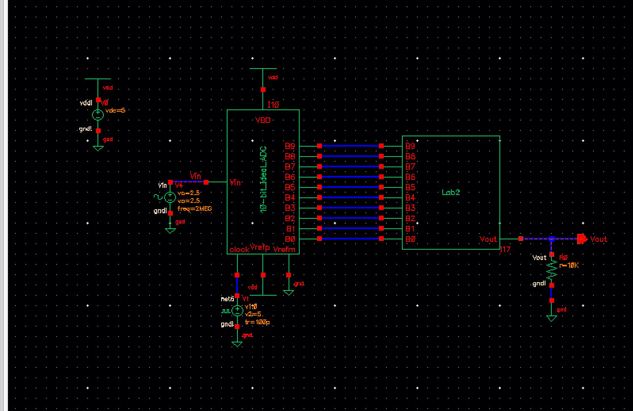Viewport: 633px width, 411px height.
Task: Click the 10-bit_Ideal_ADC block name
Action: [263, 180]
